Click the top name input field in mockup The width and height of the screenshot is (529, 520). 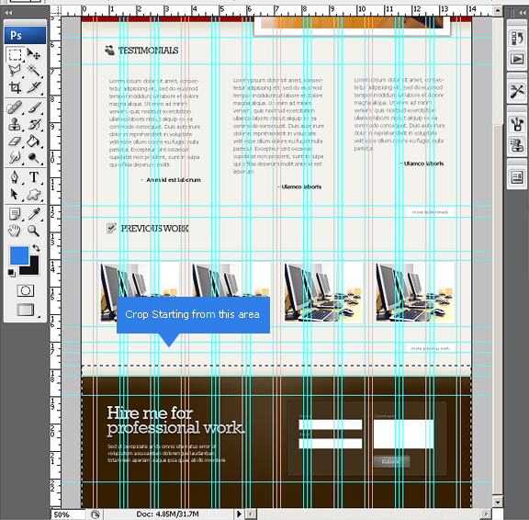point(331,424)
